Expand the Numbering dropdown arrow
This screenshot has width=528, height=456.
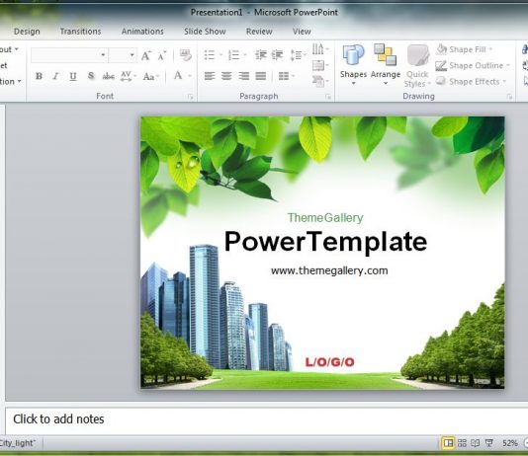point(245,54)
